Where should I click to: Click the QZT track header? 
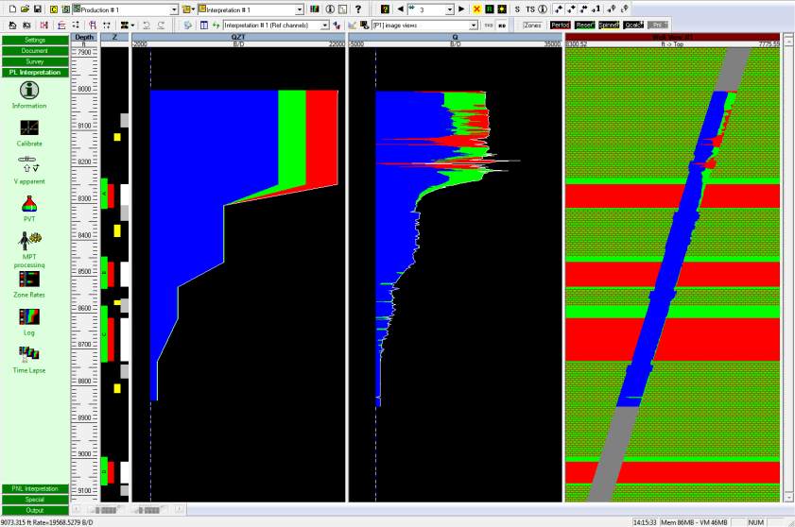(238, 37)
